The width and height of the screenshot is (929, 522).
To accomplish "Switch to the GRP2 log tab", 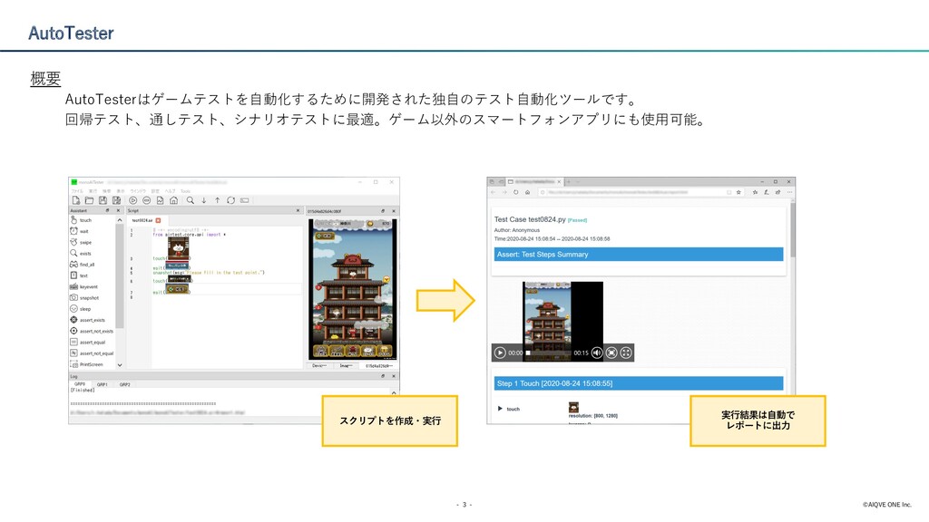I will (124, 384).
